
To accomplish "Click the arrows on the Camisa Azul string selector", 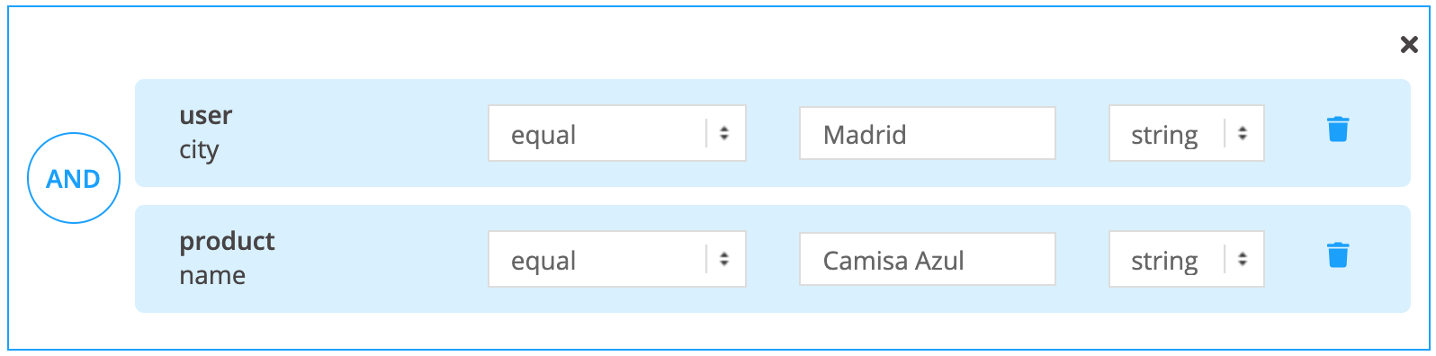I will coord(1243,260).
